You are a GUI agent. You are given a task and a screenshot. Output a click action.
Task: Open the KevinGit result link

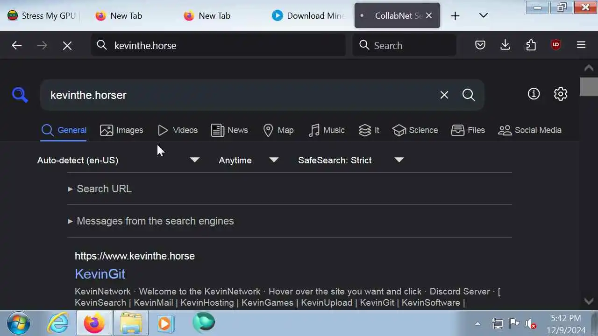[100, 274]
